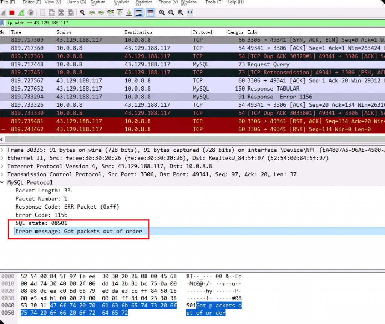This screenshot has width=385, height=324.
Task: Toggle auto scroll during live capture
Action: tap(139, 12)
